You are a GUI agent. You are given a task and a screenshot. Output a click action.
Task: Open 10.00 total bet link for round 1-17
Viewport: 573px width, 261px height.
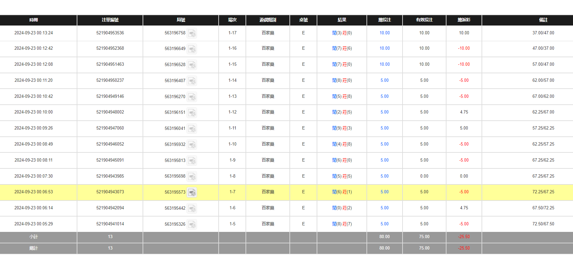[x=385, y=33]
